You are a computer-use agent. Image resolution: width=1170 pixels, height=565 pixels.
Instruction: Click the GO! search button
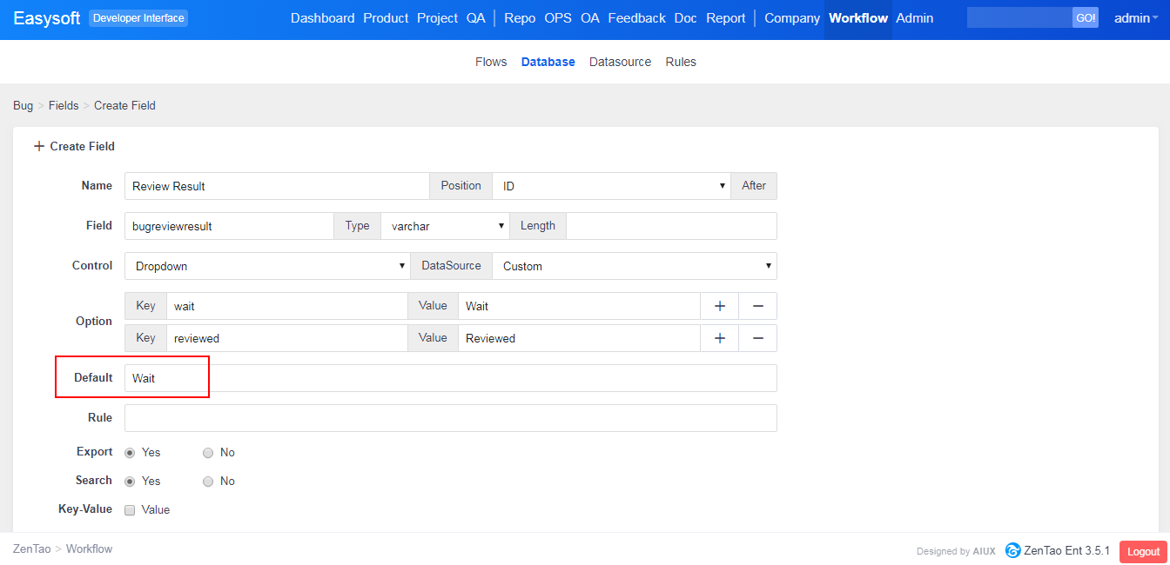(x=1086, y=18)
